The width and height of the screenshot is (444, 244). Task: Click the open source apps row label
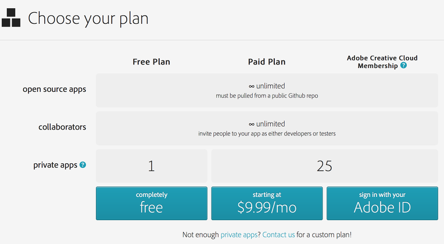55,89
